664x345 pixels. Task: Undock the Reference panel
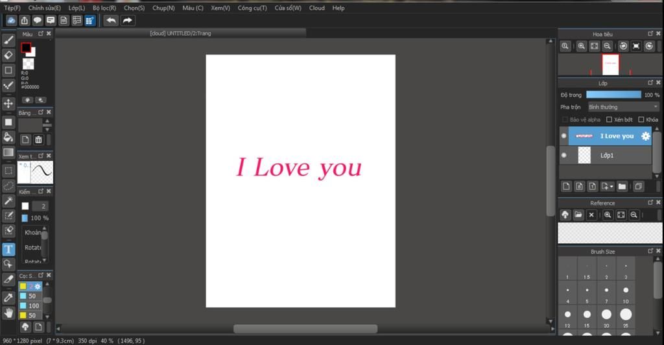[x=650, y=203]
